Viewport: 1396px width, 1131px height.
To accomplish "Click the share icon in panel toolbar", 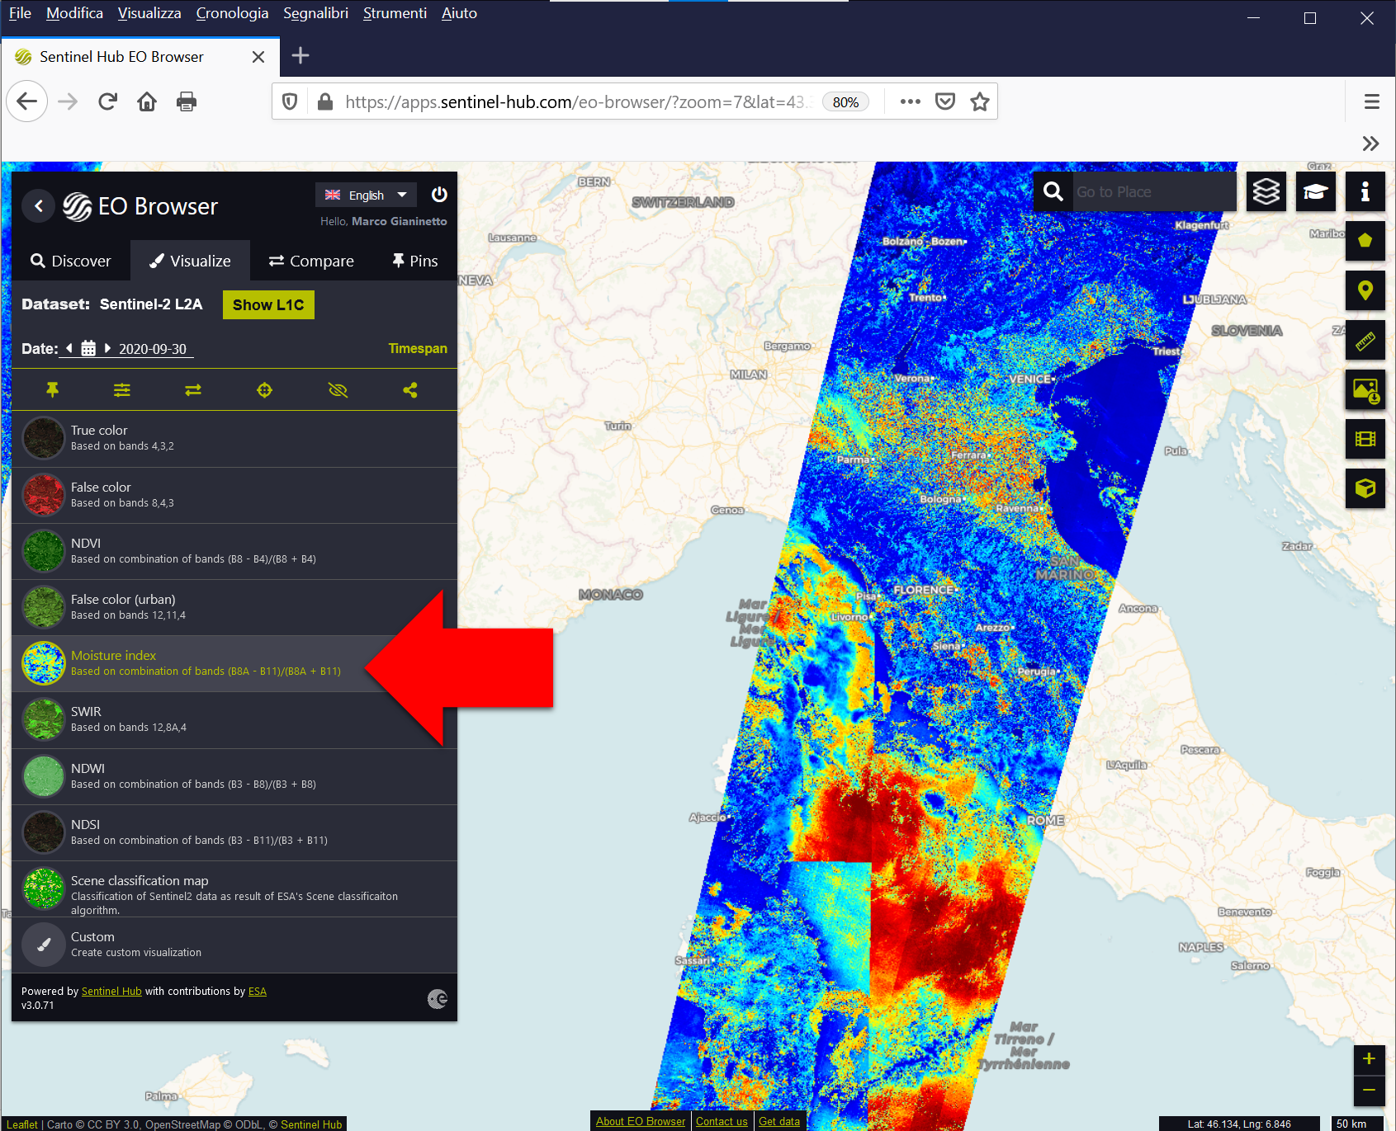I will 410,390.
